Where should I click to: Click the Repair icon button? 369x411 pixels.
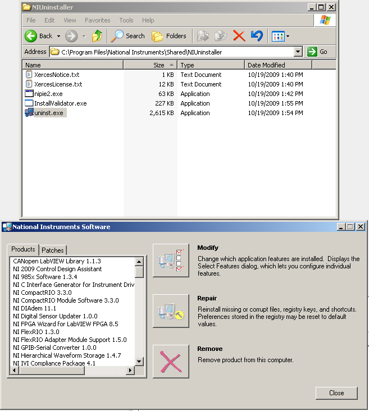coord(171,311)
